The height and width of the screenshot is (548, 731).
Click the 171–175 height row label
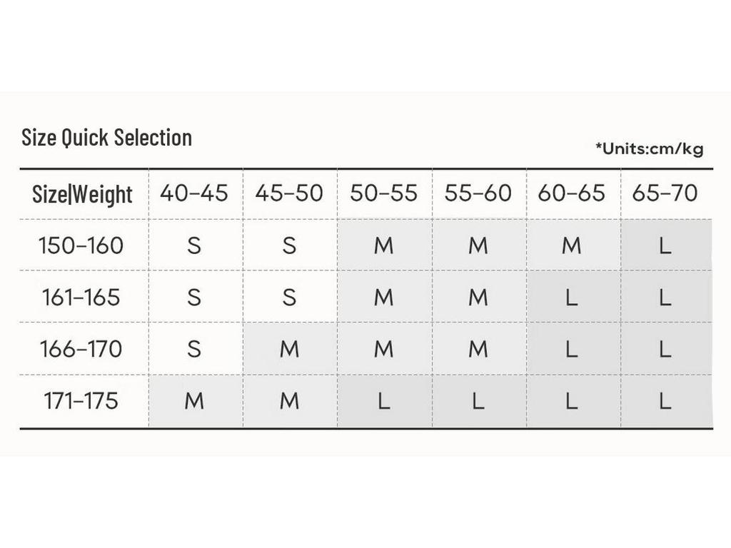point(81,401)
